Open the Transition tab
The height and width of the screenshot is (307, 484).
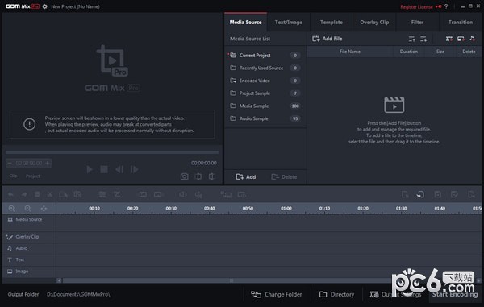(x=461, y=23)
